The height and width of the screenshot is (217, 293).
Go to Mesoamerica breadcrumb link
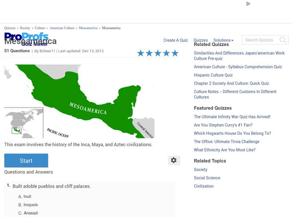[x=88, y=28]
